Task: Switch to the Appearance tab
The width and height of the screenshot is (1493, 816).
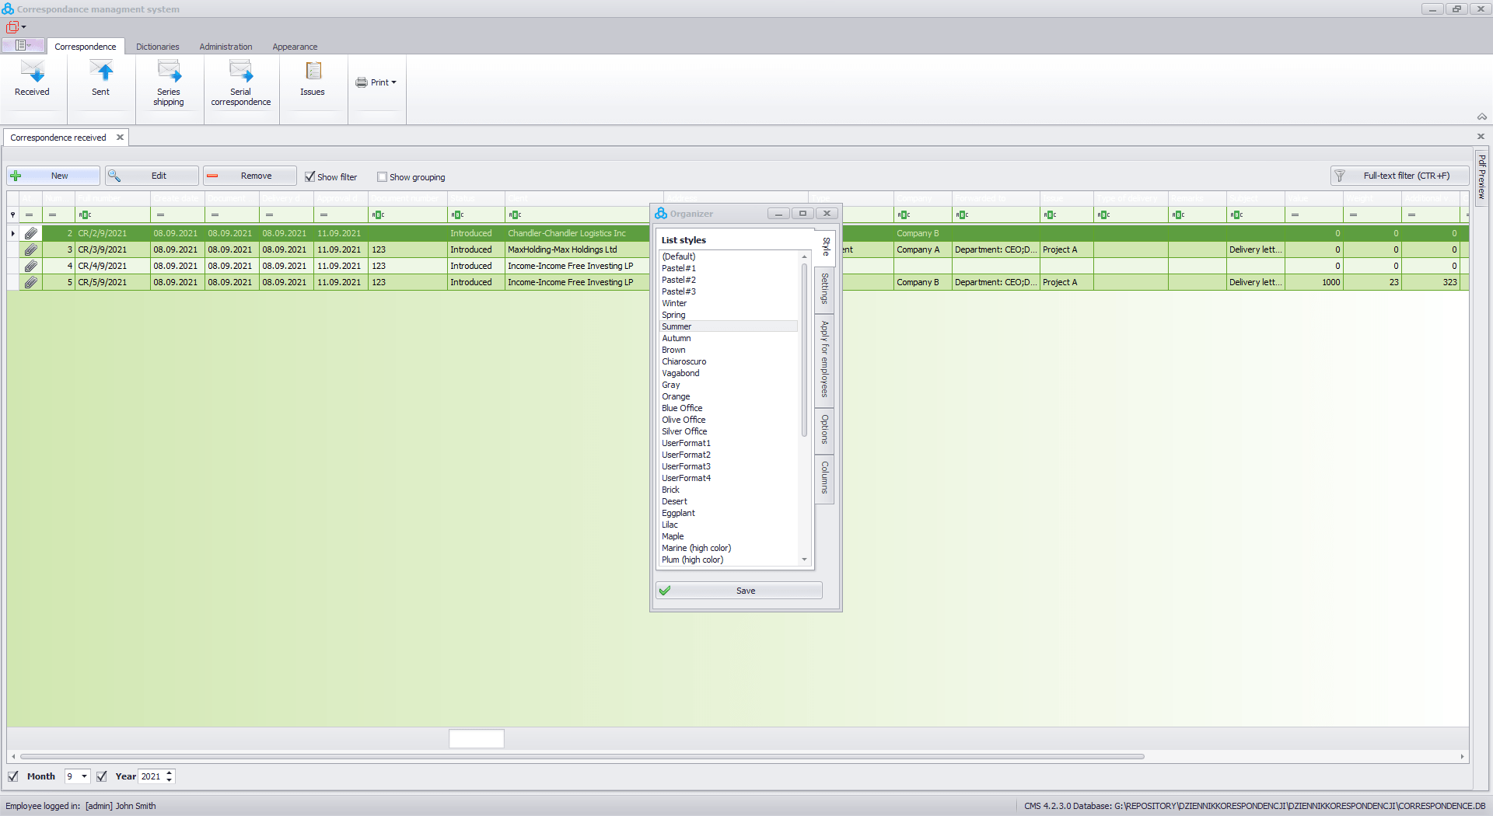Action: click(x=295, y=47)
